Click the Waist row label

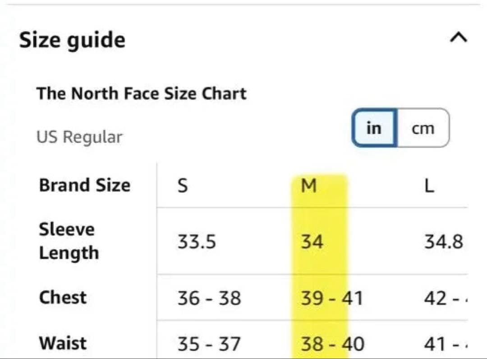click(x=63, y=343)
